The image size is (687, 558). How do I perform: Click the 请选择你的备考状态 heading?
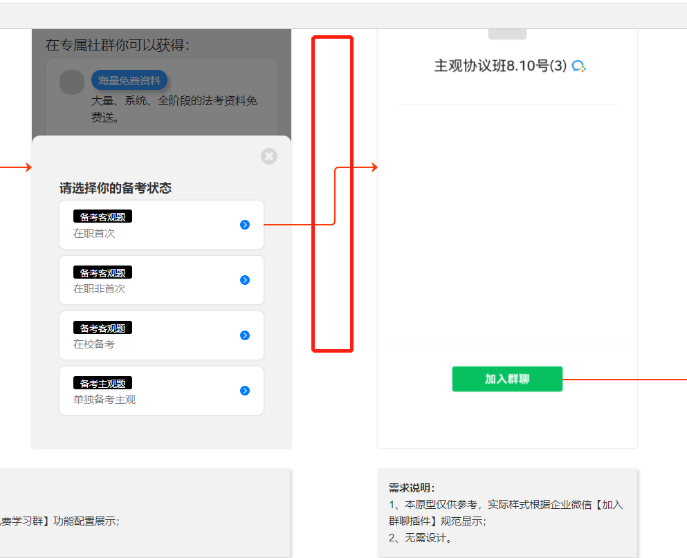(116, 188)
